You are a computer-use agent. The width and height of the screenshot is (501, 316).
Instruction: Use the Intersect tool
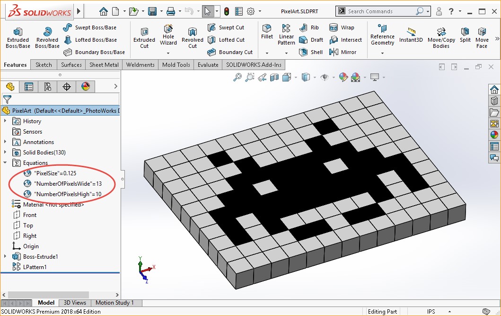345,40
